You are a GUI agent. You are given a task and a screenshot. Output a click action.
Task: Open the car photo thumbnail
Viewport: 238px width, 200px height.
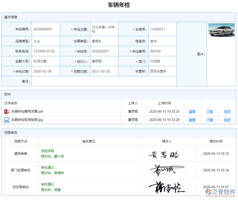pos(221,30)
